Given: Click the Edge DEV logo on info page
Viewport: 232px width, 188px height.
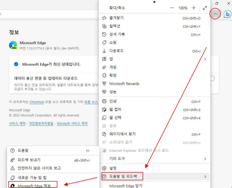Looking at the screenshot, I should 13,45.
